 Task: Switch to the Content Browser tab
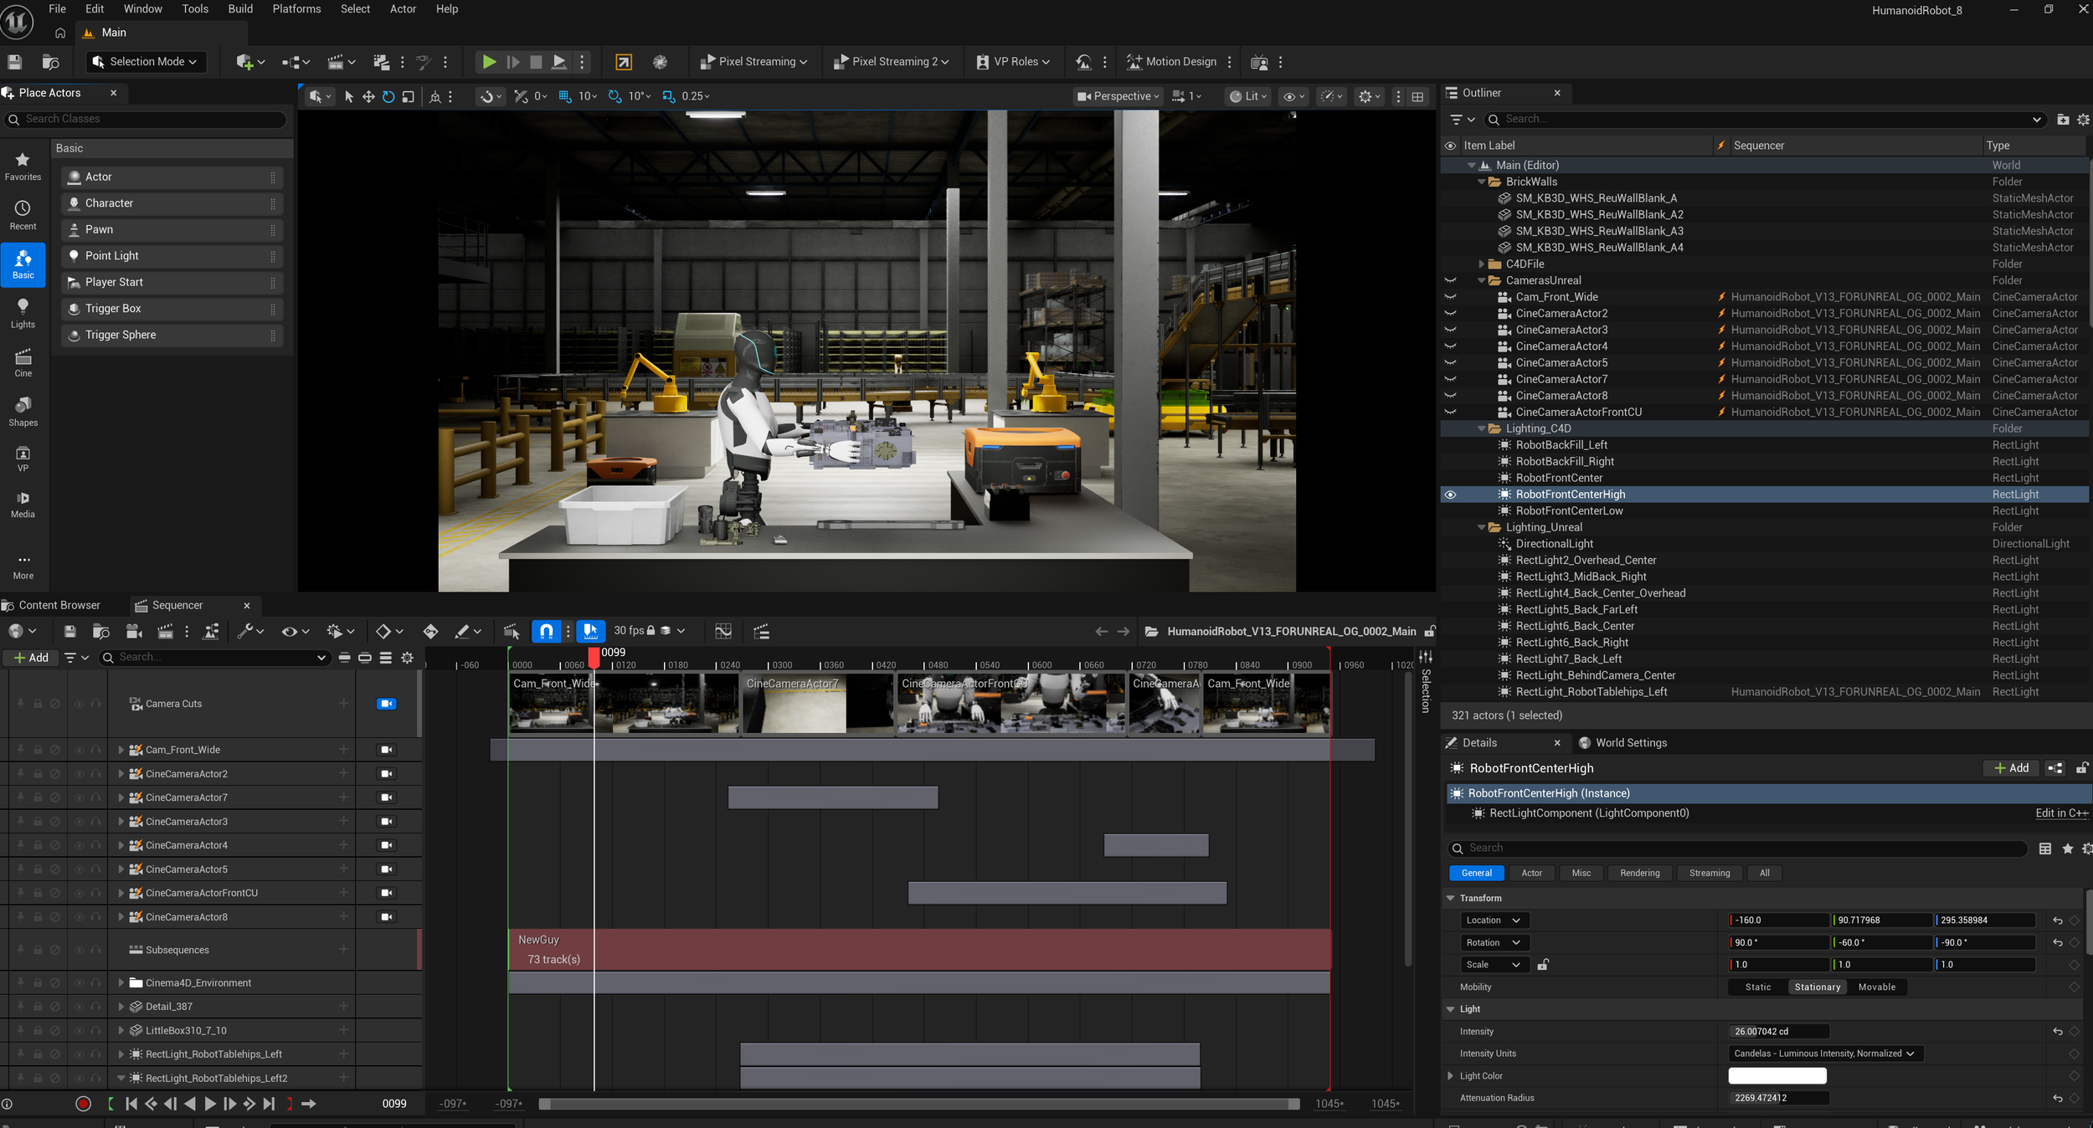(58, 605)
